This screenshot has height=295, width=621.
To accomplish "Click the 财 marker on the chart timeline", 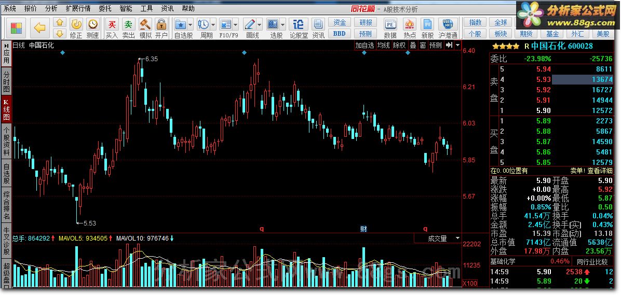I will (363, 229).
